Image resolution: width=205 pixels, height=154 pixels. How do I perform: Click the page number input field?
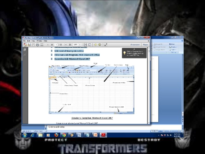pyautogui.click(x=56, y=45)
